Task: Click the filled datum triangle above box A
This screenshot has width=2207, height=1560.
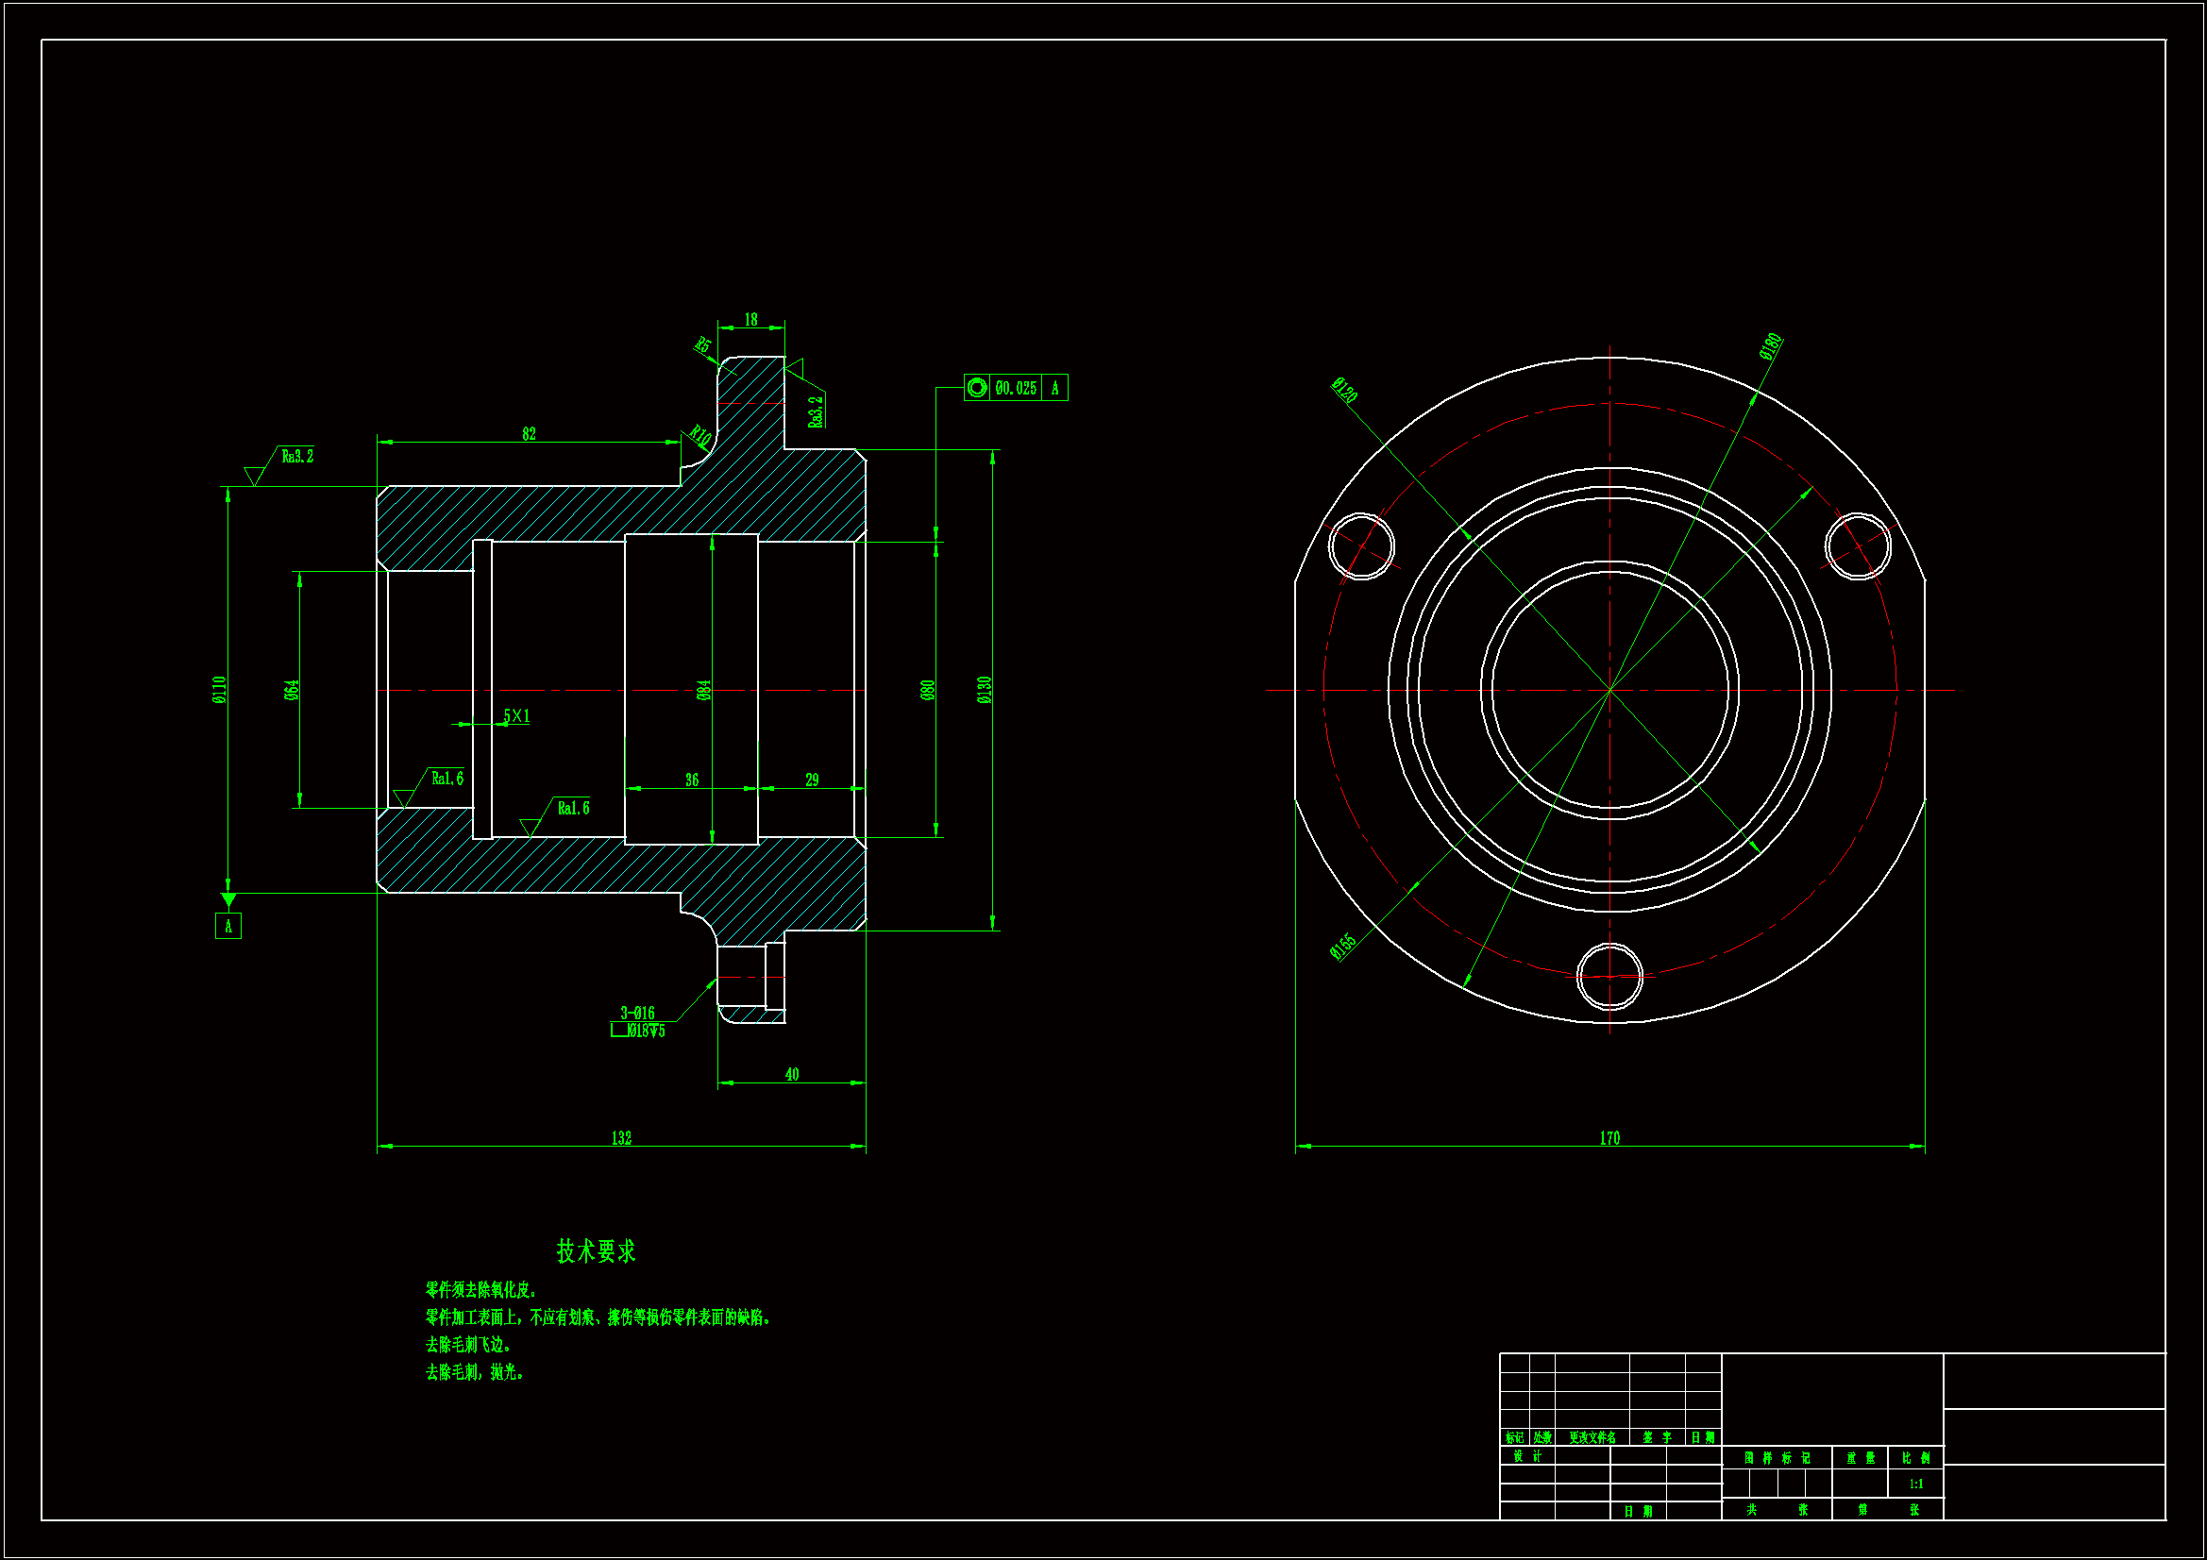Action: pyautogui.click(x=227, y=899)
